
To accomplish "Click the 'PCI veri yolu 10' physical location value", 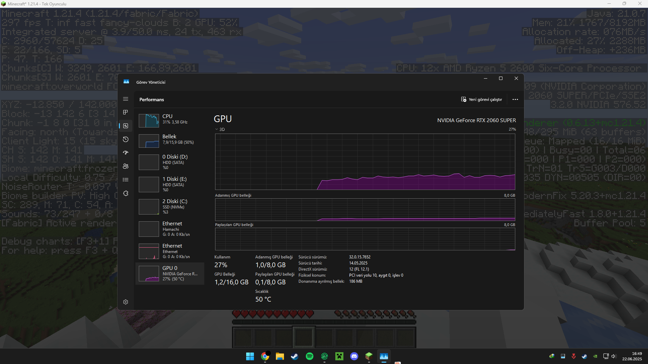I will pyautogui.click(x=376, y=275).
